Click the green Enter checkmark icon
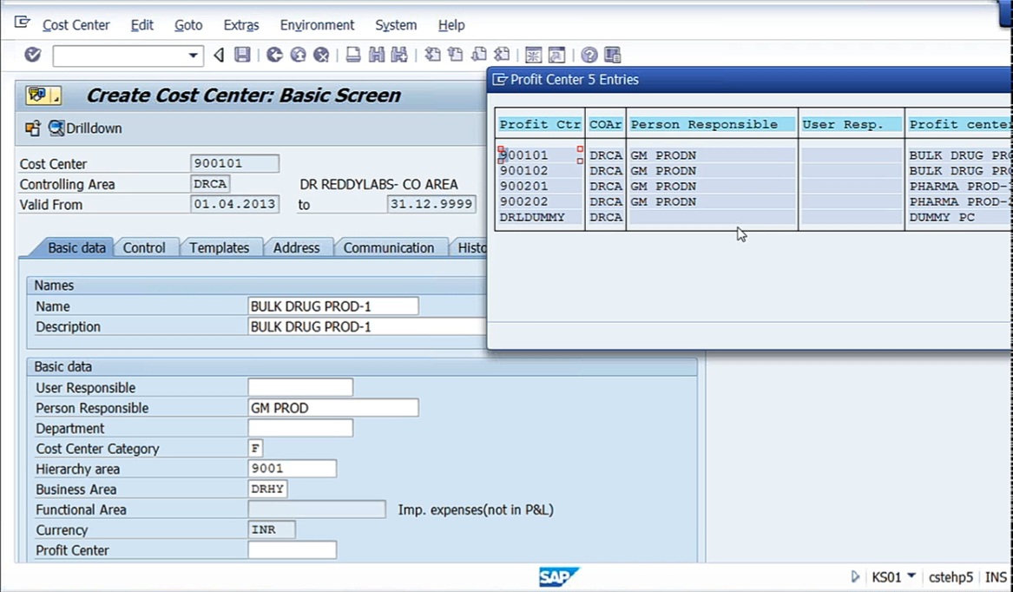 coord(32,55)
